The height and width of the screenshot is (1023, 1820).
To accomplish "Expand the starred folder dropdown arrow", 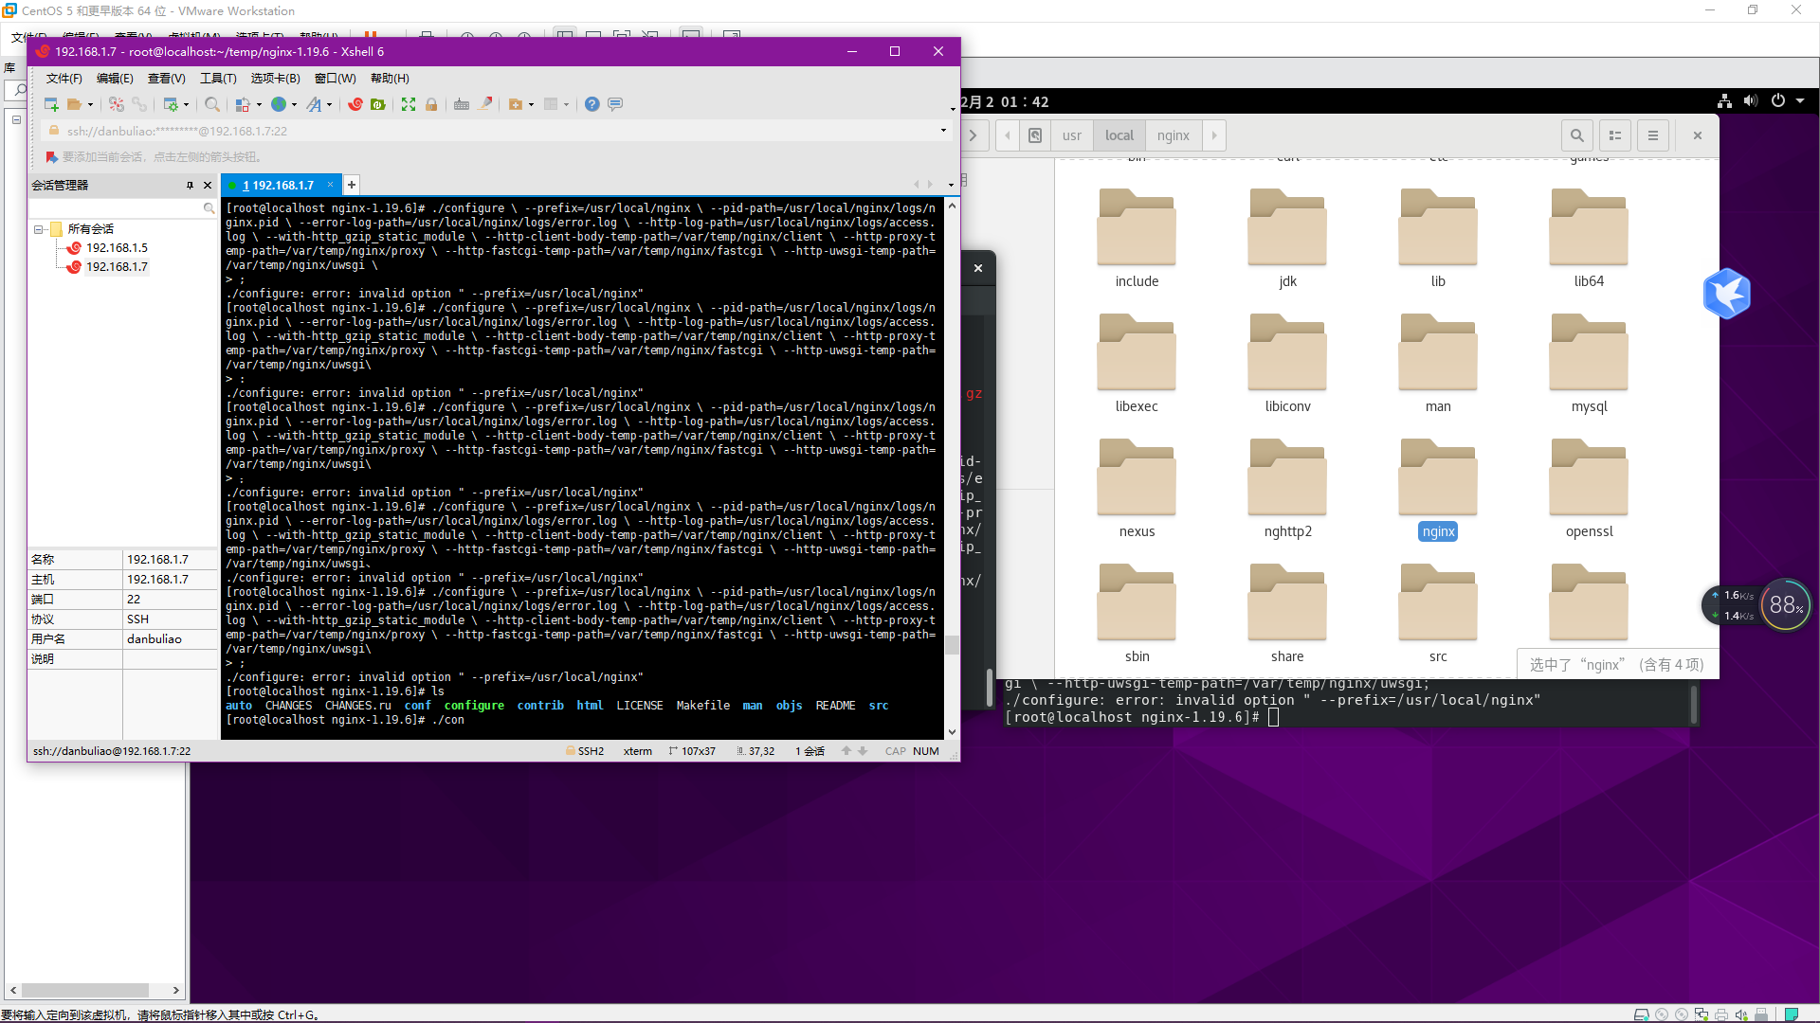I will pyautogui.click(x=531, y=105).
